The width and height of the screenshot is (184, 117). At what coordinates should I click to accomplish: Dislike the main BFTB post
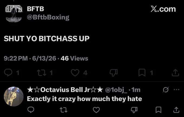(114, 73)
